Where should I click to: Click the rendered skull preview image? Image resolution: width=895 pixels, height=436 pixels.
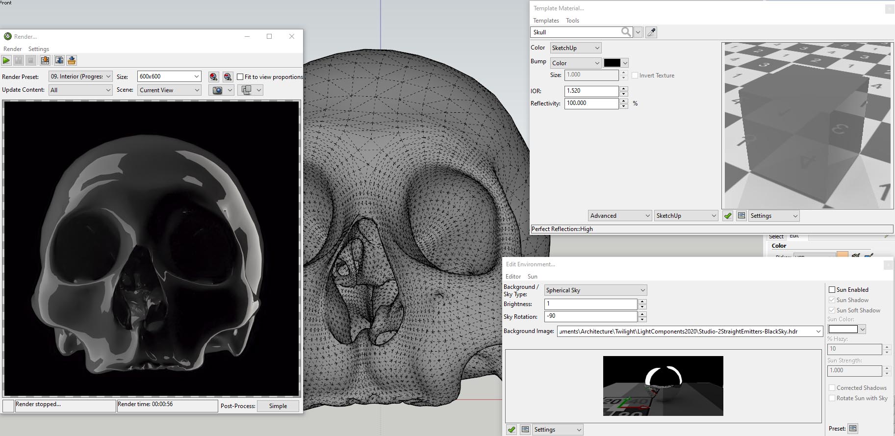152,248
